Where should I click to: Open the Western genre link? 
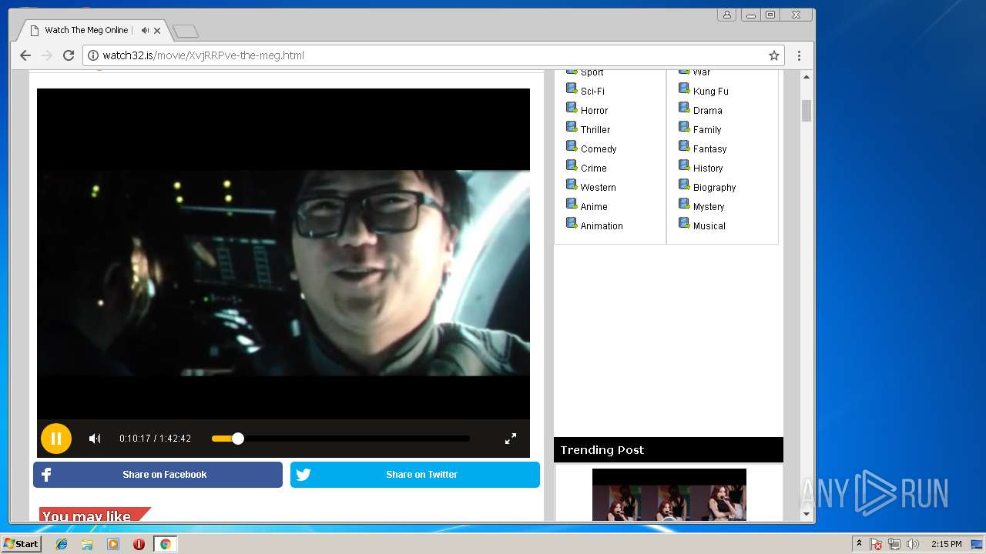(598, 187)
